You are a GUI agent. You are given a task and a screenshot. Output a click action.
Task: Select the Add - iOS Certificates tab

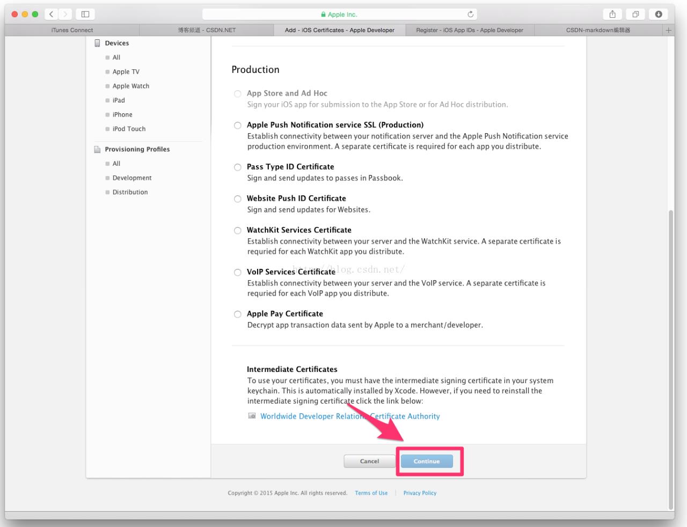pos(339,30)
